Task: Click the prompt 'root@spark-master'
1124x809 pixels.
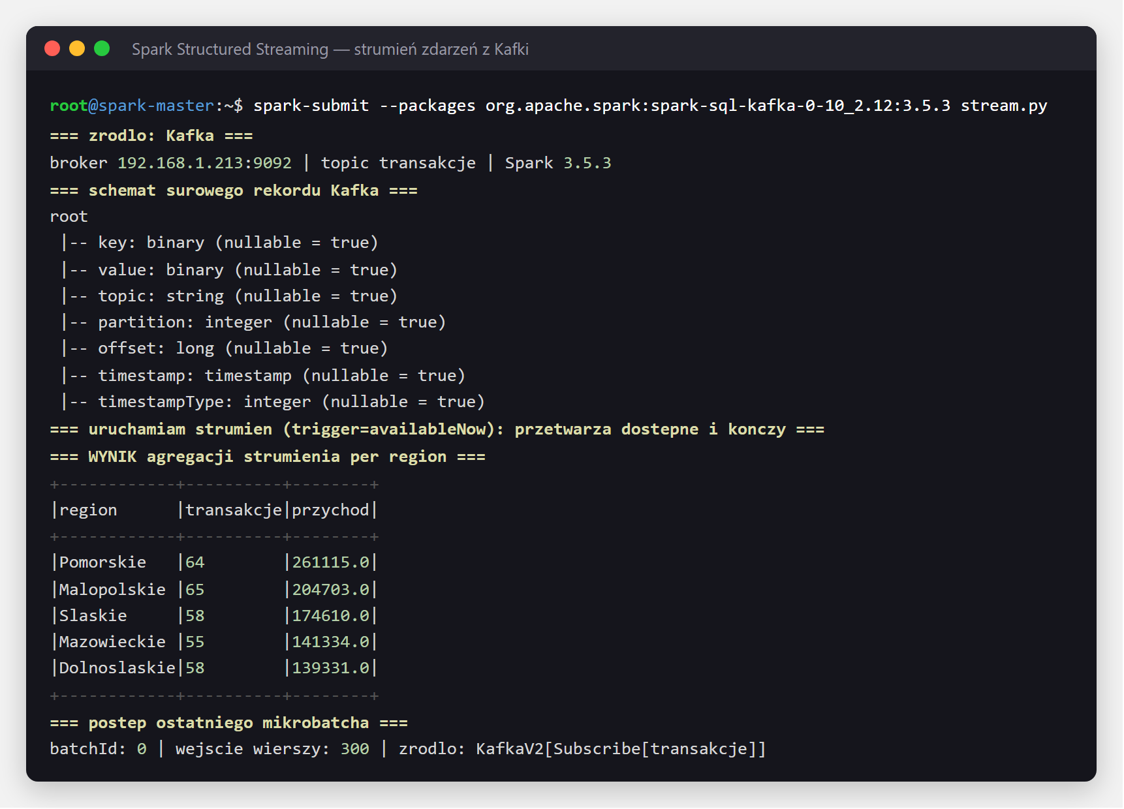Action: [132, 106]
